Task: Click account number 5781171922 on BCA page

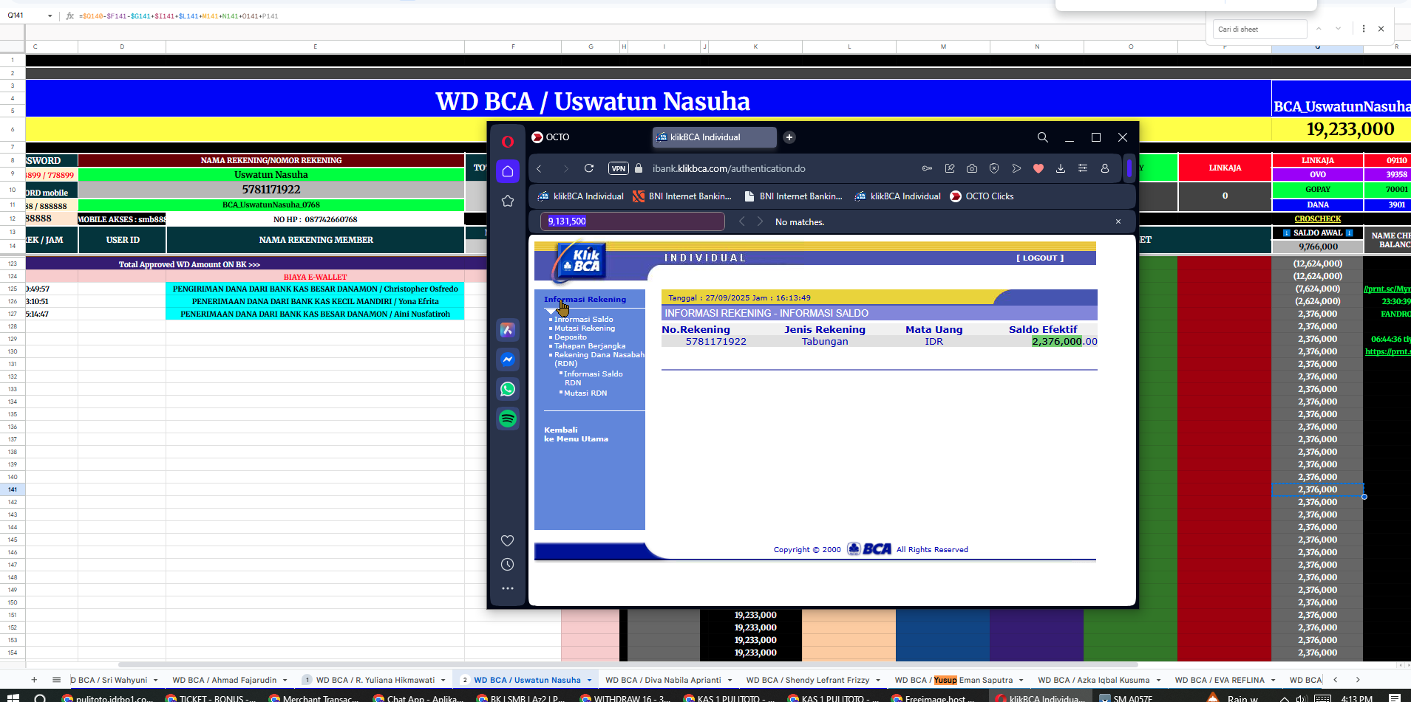Action: 715,342
